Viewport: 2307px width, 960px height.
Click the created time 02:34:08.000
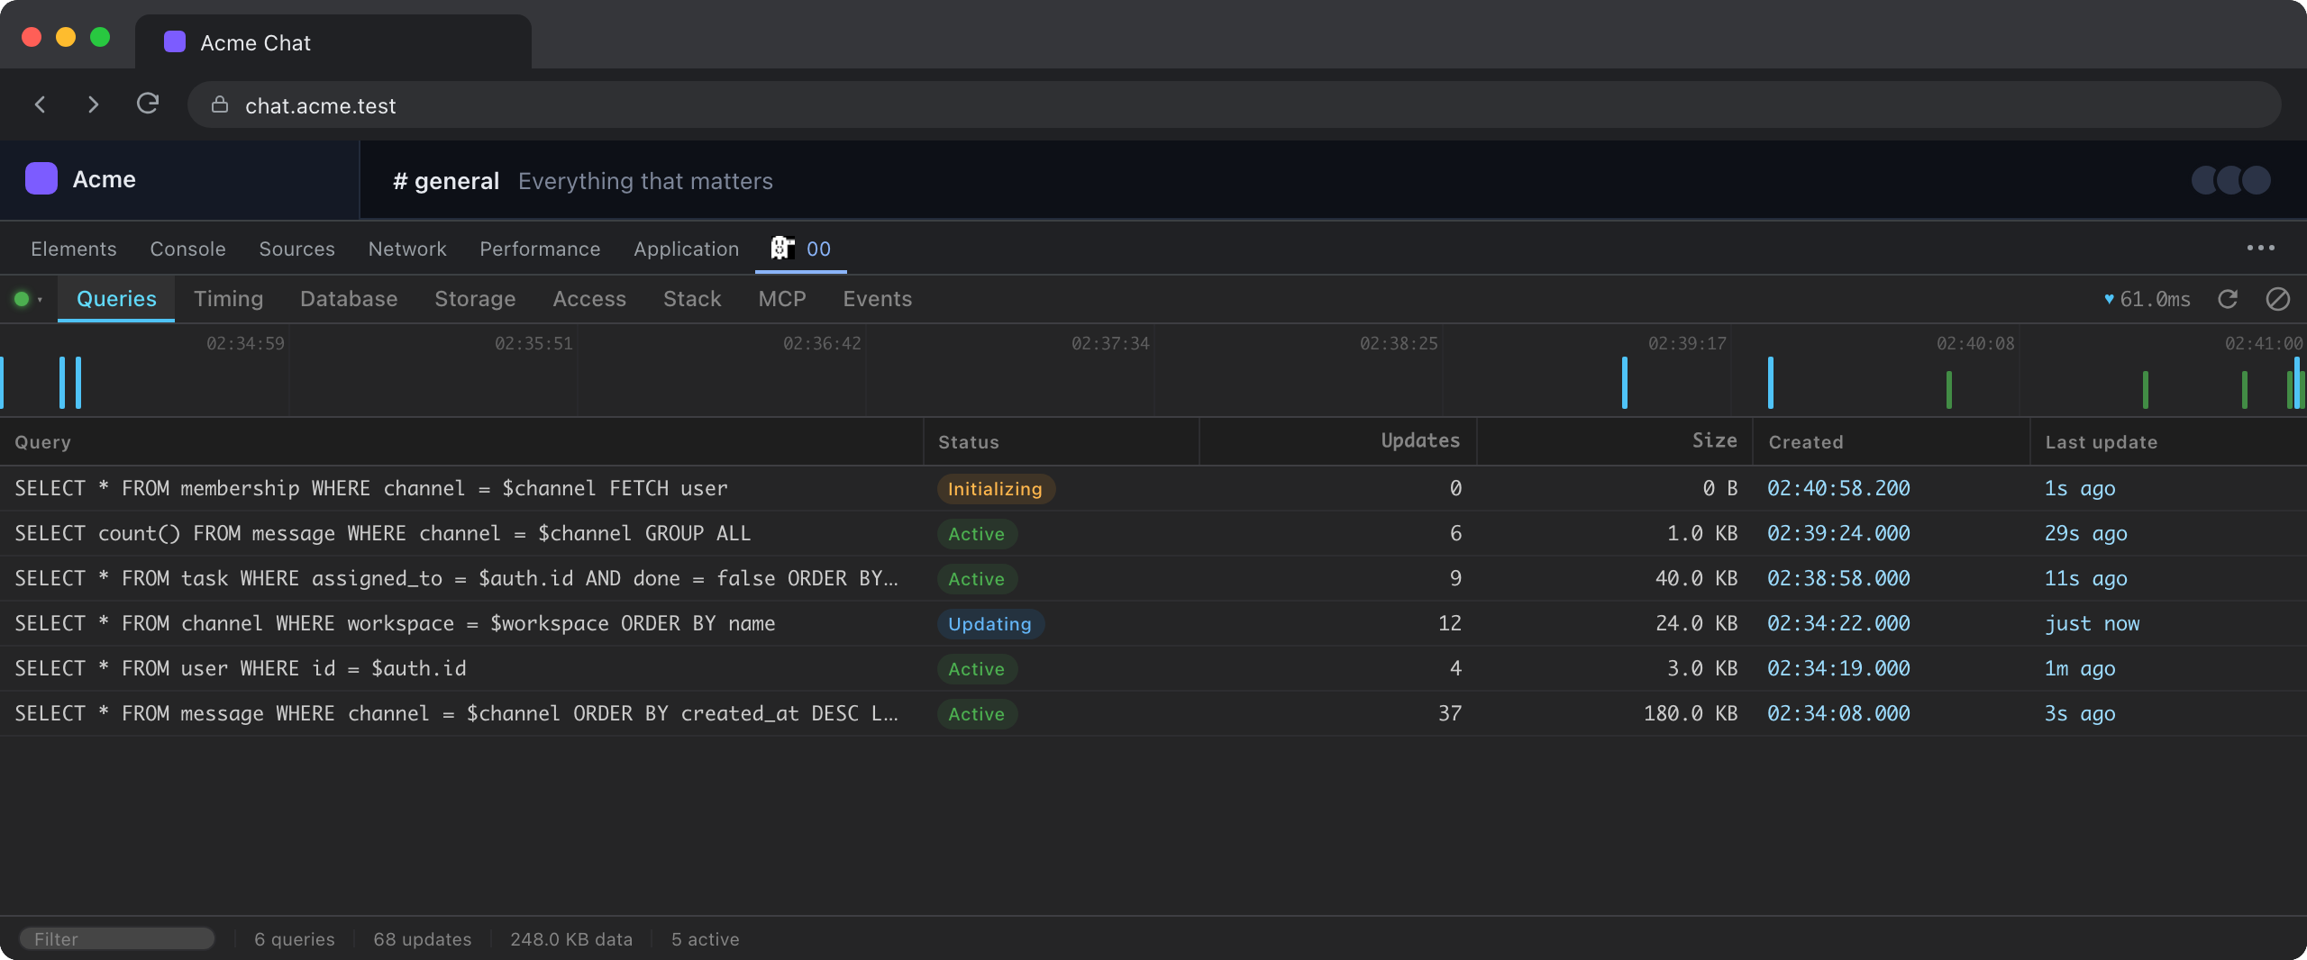coord(1838,713)
